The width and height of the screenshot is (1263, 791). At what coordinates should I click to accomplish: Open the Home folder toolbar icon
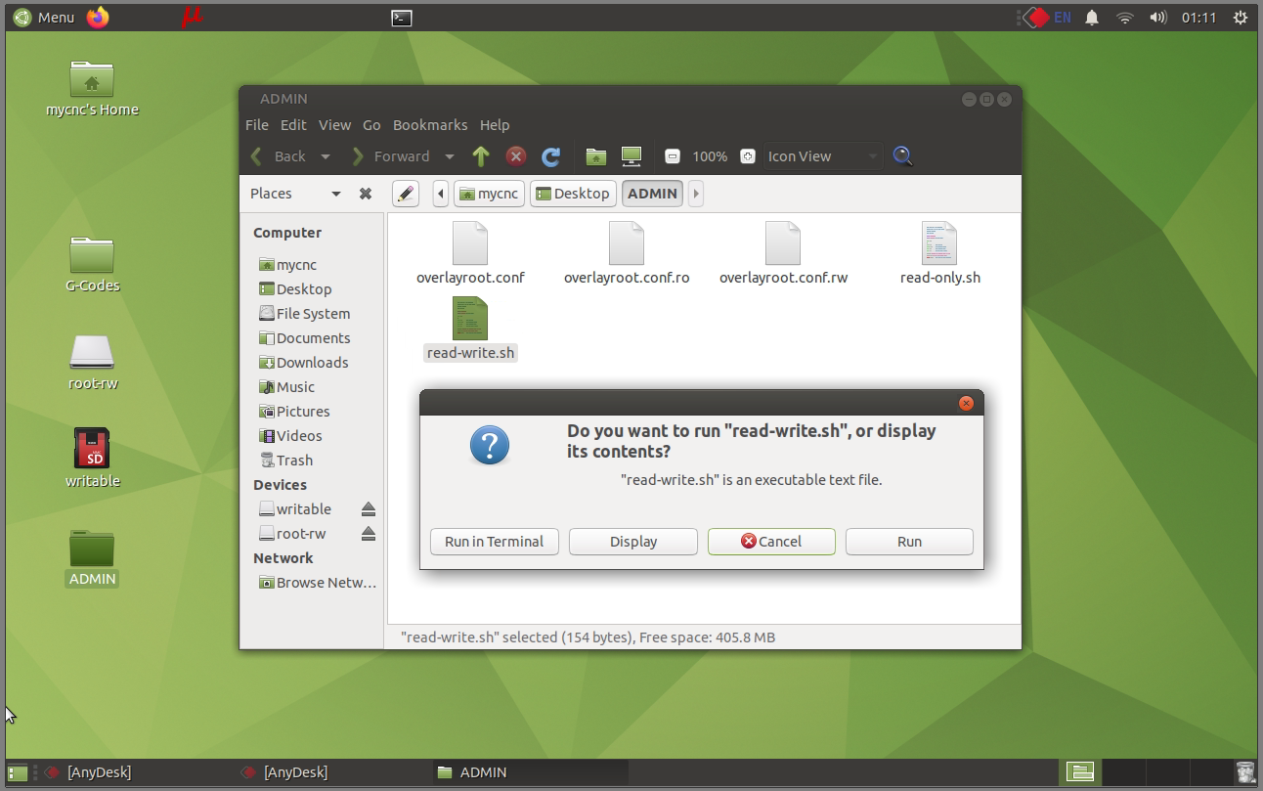point(595,156)
